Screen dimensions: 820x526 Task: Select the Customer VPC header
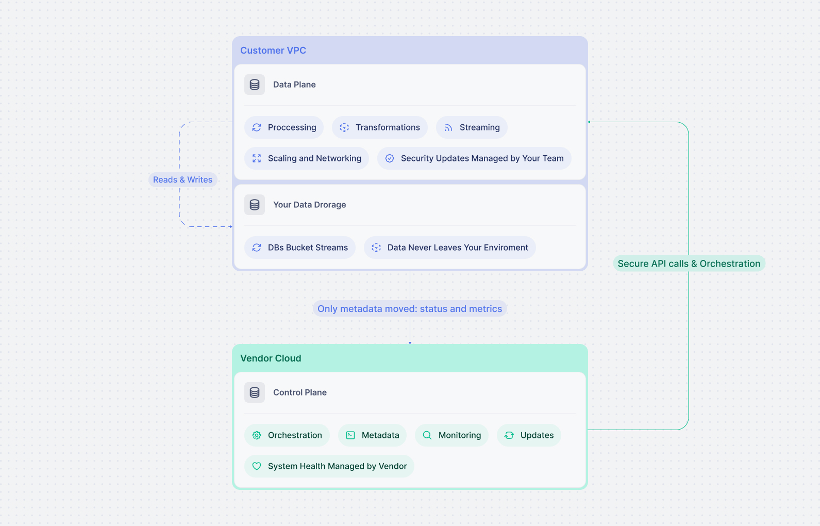click(273, 51)
